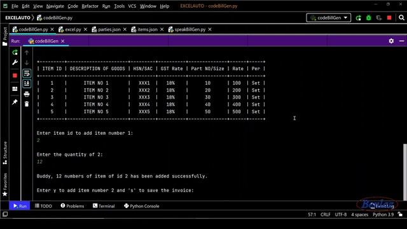Open the Structure tool window
407x229 pixels.
click(4, 153)
